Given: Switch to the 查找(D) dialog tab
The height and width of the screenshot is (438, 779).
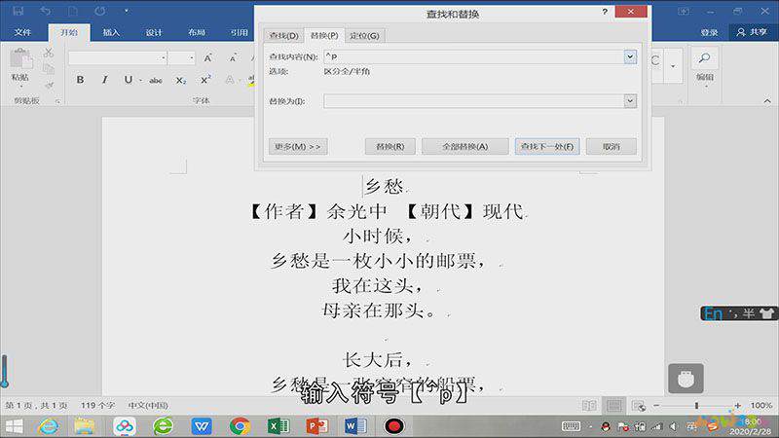Looking at the screenshot, I should 283,36.
